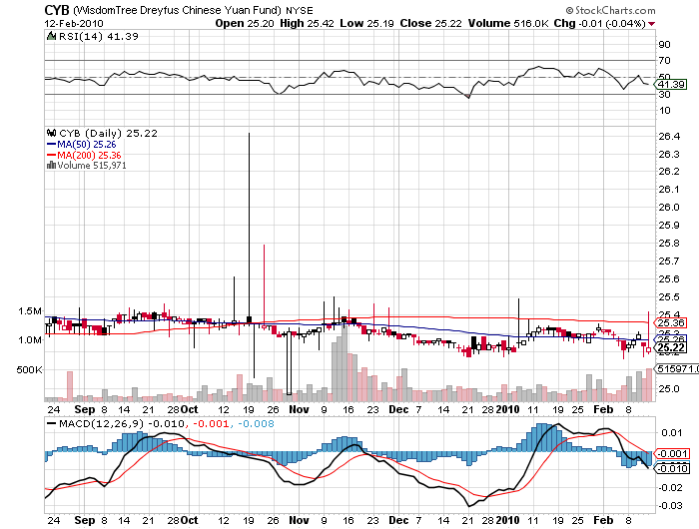Click the -0.02 level on MACD axis

670,487
